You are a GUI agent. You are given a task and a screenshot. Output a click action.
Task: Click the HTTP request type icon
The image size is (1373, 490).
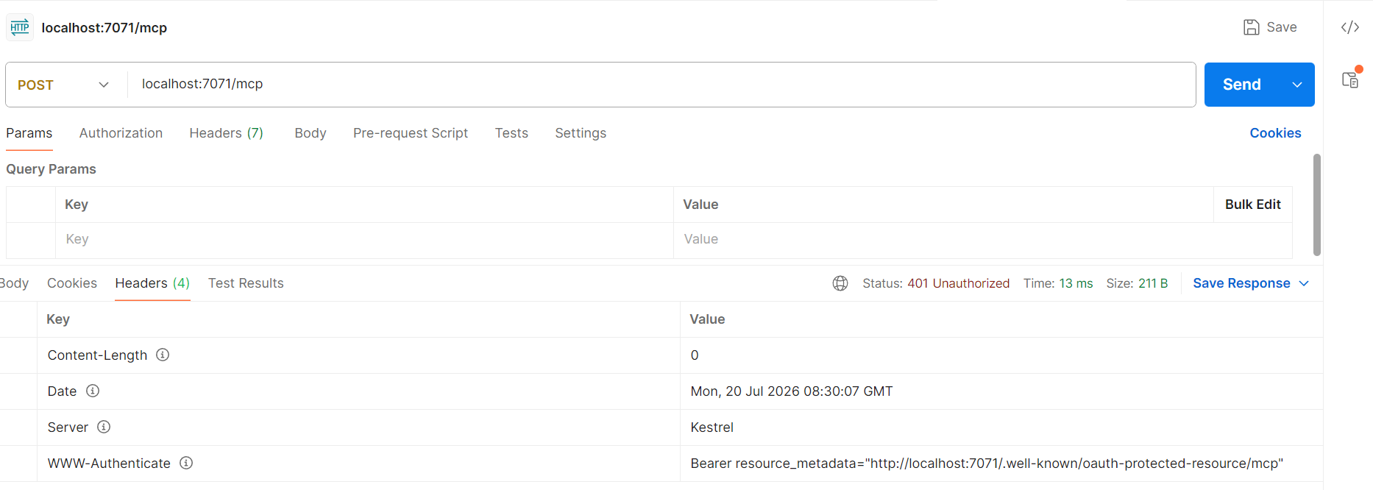click(20, 27)
